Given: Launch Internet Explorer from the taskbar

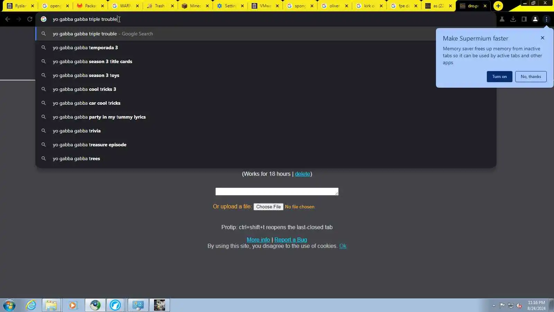Looking at the screenshot, I should click(x=31, y=305).
